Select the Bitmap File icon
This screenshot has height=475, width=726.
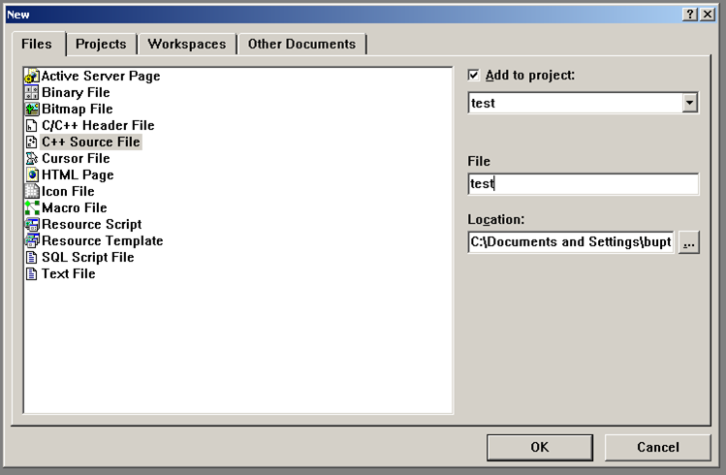pos(32,110)
